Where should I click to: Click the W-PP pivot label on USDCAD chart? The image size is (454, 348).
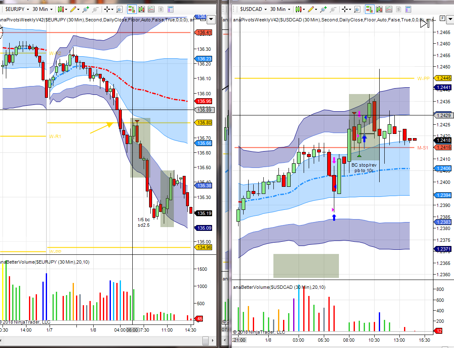(x=423, y=78)
